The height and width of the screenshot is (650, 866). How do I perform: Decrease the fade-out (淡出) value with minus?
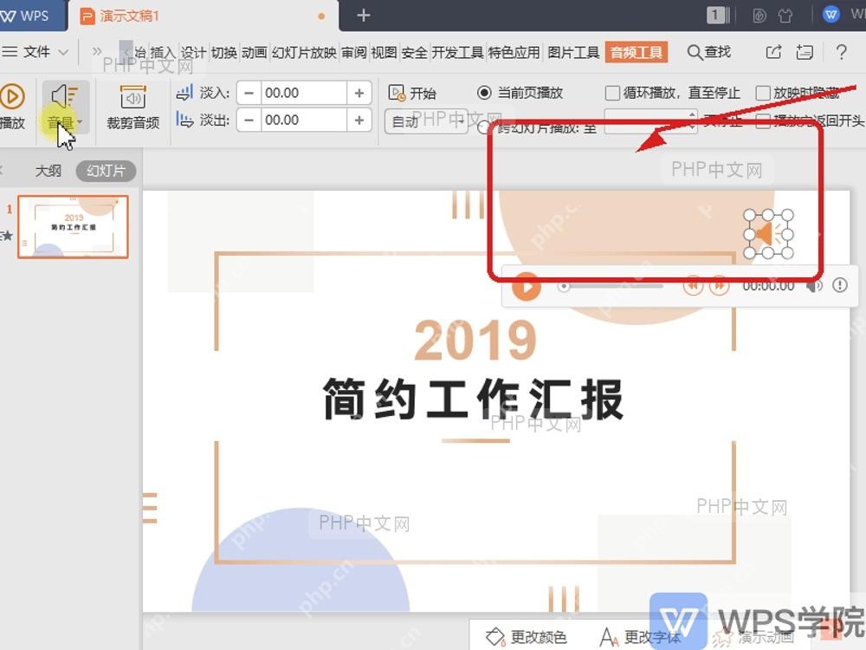tap(249, 120)
